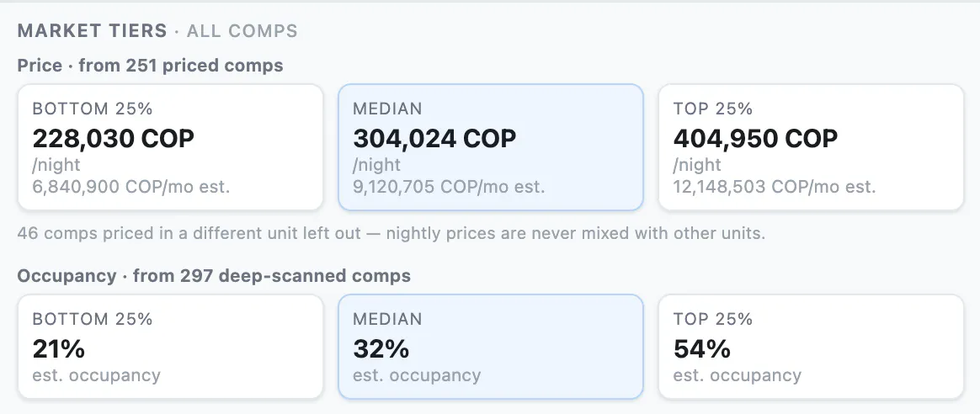
Task: Select the Bottom 25% occupancy card
Action: tap(171, 347)
